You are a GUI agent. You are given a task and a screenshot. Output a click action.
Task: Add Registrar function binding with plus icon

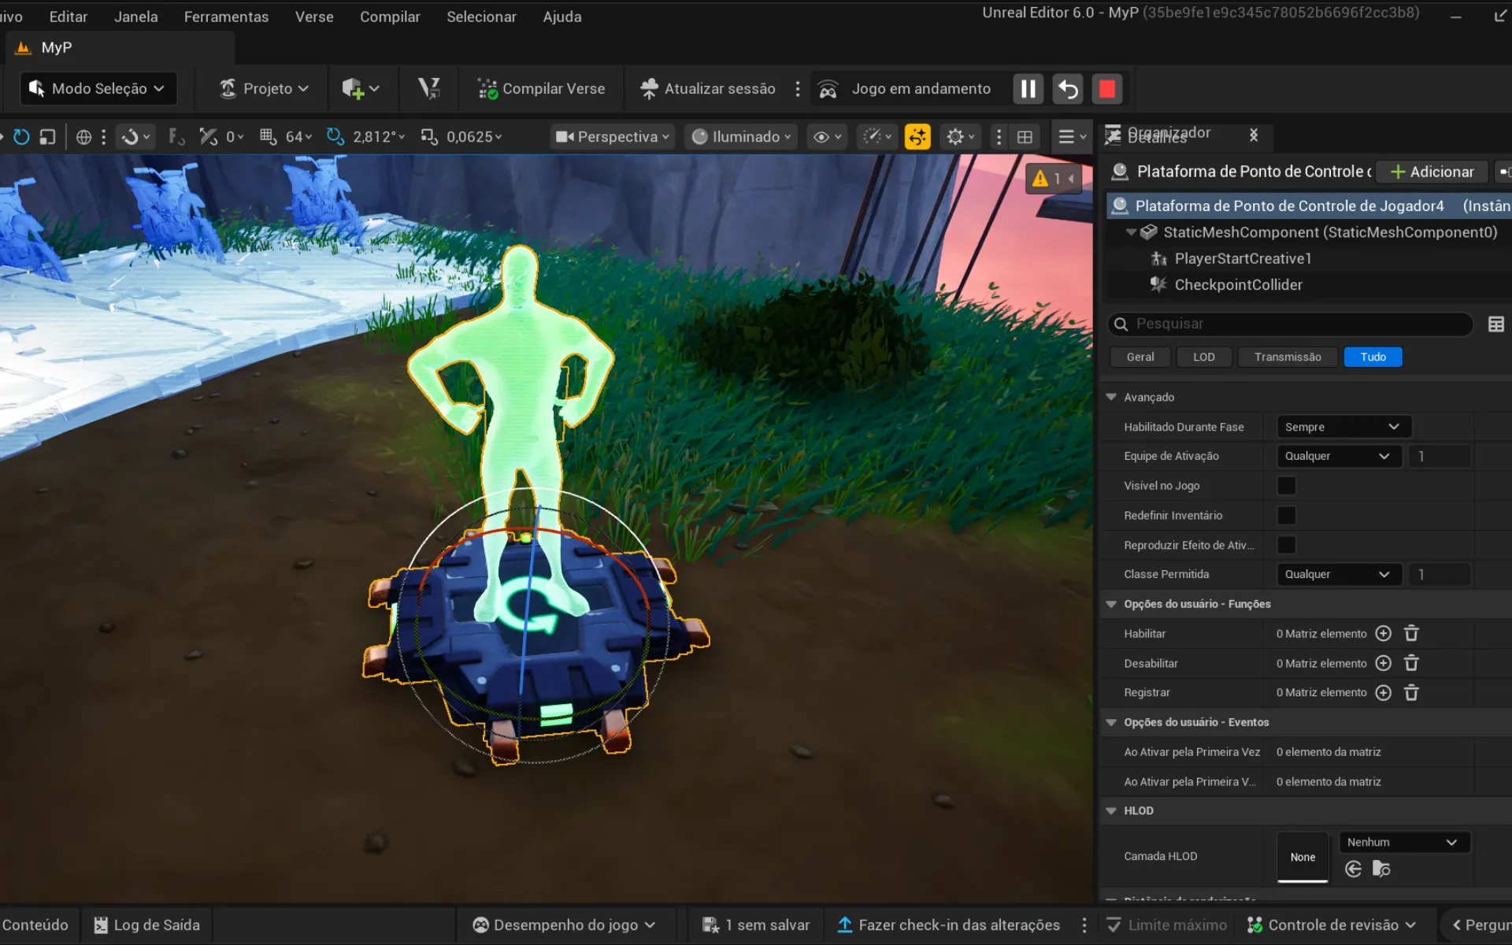coord(1383,692)
